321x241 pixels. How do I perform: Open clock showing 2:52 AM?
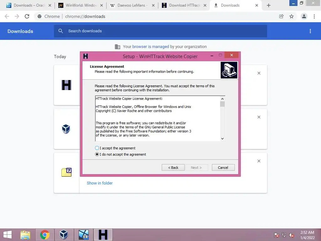[307, 235]
